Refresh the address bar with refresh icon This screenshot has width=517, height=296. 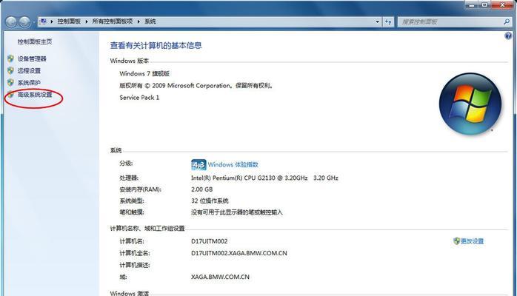(x=388, y=21)
